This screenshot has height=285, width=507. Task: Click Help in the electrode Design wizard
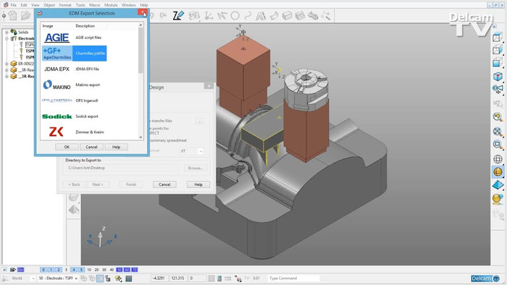click(198, 184)
